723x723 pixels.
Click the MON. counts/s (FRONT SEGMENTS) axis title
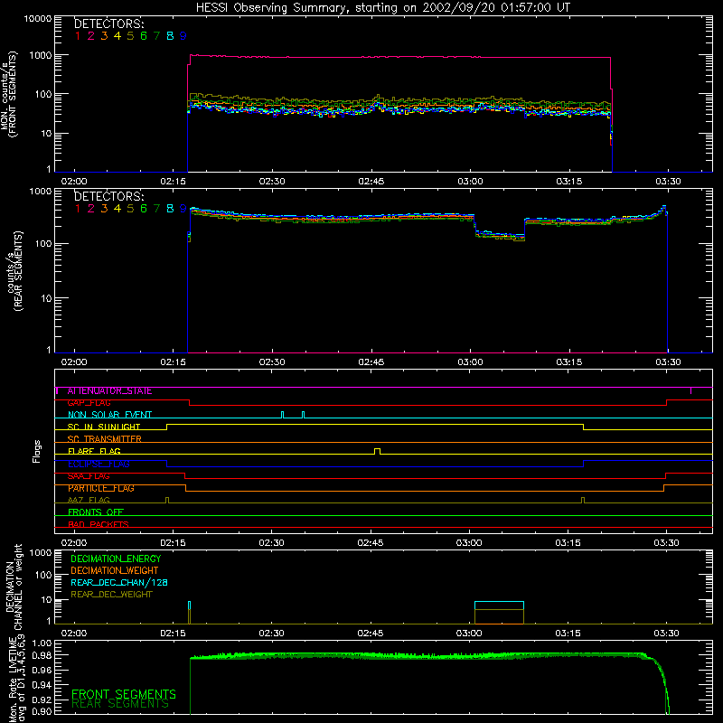point(9,94)
